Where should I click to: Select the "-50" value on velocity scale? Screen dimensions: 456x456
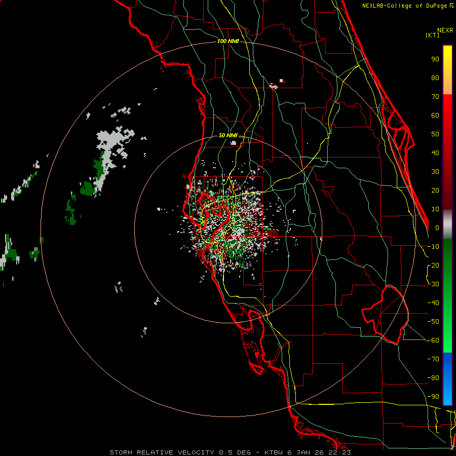click(433, 322)
